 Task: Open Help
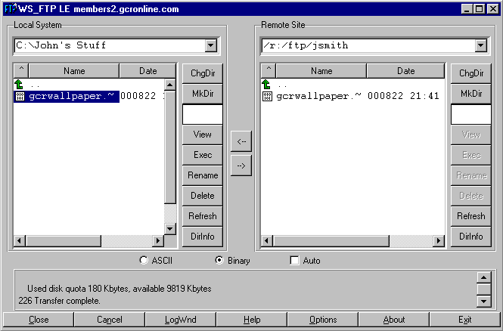[252, 320]
